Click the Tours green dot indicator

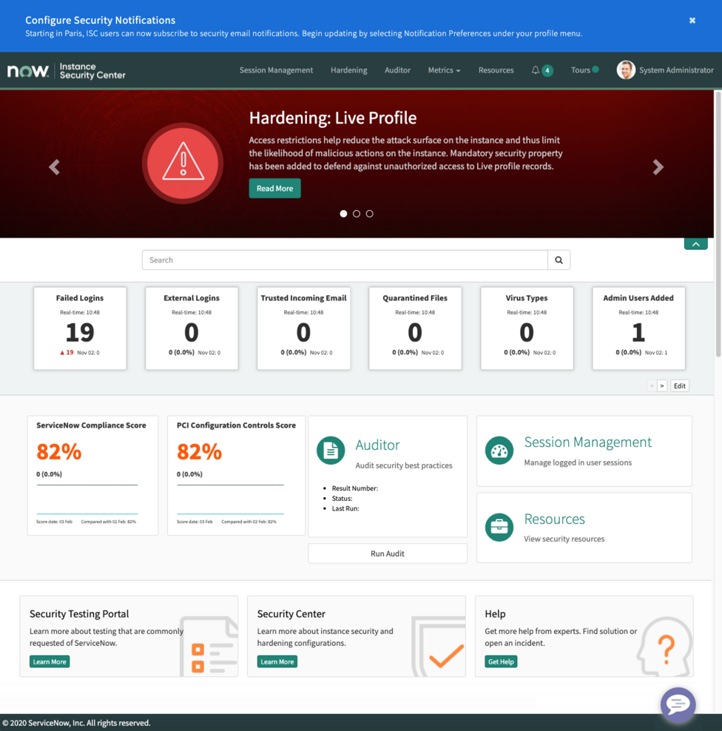[x=596, y=70]
